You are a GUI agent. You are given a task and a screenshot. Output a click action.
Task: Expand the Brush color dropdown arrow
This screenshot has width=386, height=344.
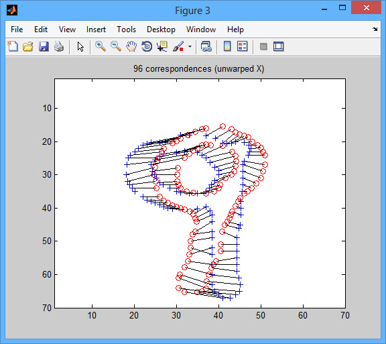pyautogui.click(x=190, y=46)
